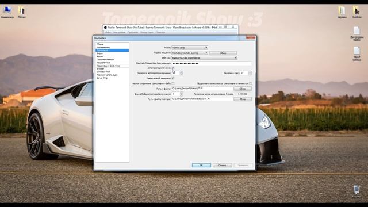Open Набор сцен menu in the OBS main window

coord(147,32)
